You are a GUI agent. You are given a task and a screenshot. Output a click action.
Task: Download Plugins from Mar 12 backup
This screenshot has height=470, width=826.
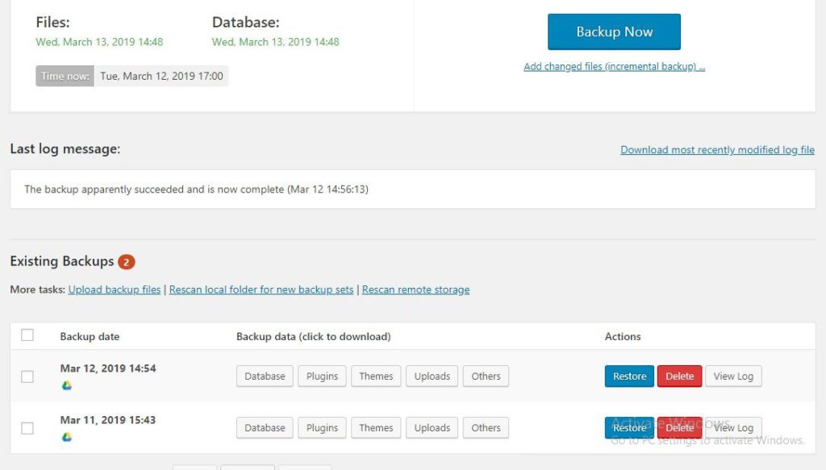322,376
